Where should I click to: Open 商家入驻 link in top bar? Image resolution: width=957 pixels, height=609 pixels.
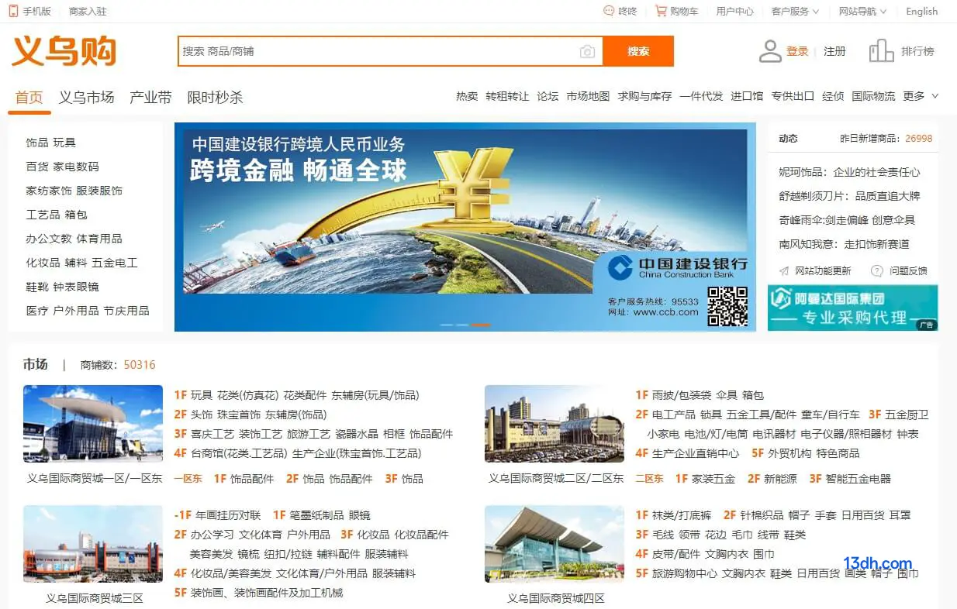[88, 11]
